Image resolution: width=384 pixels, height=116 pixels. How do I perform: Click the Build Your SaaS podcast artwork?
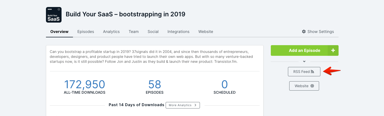click(54, 15)
